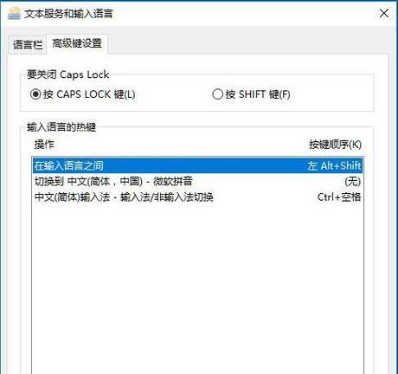The width and height of the screenshot is (398, 374).
Task: Close the 文本服务和输入语言 dialog
Action: coord(383,13)
